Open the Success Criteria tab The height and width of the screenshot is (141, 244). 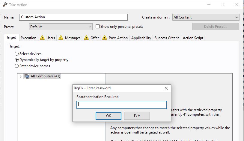[x=167, y=38]
